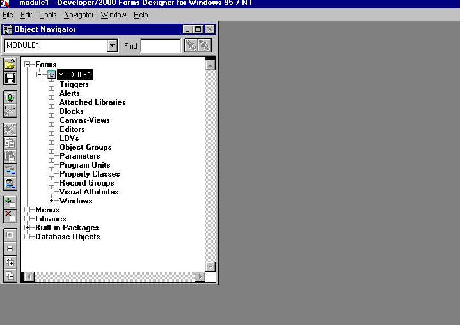Expand the Built-in Packages node
This screenshot has height=325, width=460.
(x=28, y=227)
